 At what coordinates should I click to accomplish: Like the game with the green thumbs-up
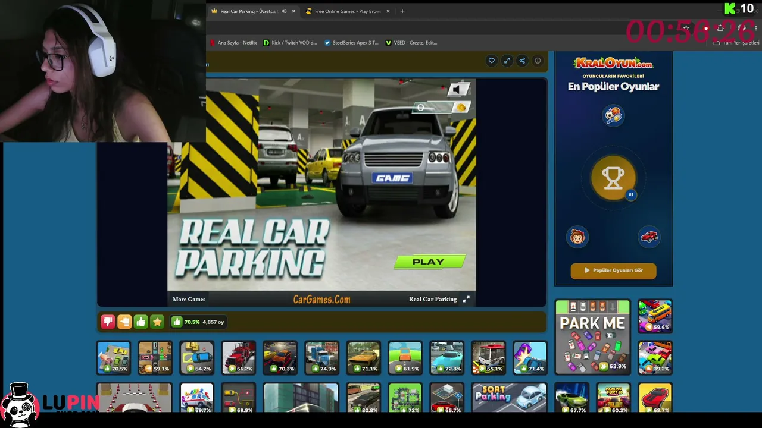[x=140, y=322]
